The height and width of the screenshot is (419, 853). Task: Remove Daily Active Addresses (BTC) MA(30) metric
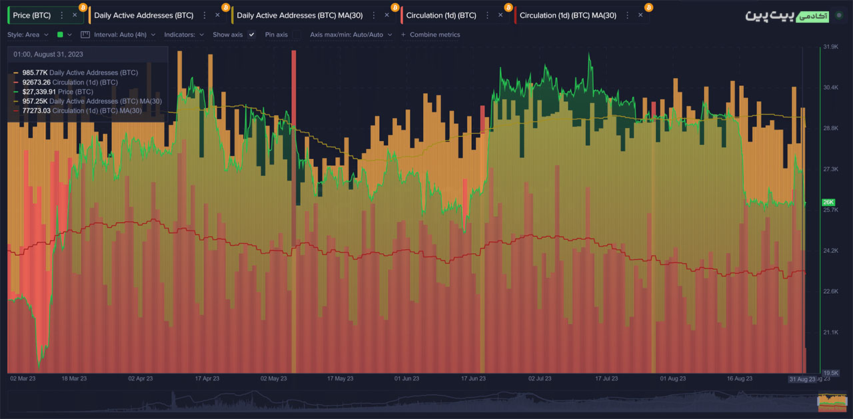click(x=387, y=15)
